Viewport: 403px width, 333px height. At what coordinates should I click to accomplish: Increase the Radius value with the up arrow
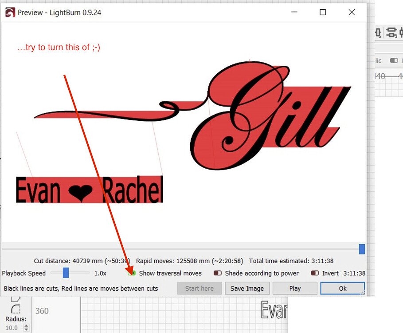(27, 326)
